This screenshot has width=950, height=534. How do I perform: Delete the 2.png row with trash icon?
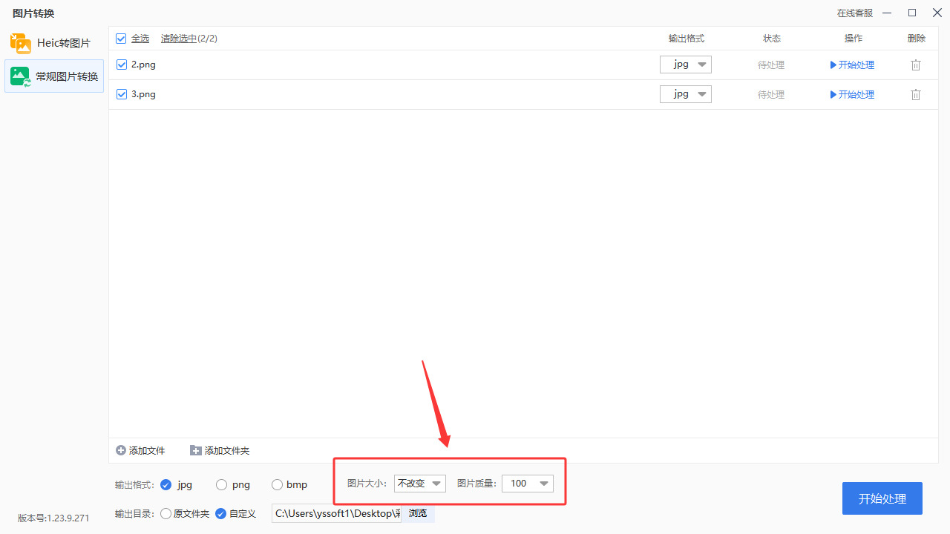tap(916, 65)
